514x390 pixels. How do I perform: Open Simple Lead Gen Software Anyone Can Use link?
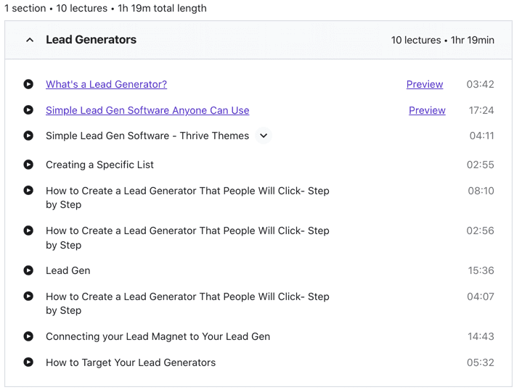point(147,111)
